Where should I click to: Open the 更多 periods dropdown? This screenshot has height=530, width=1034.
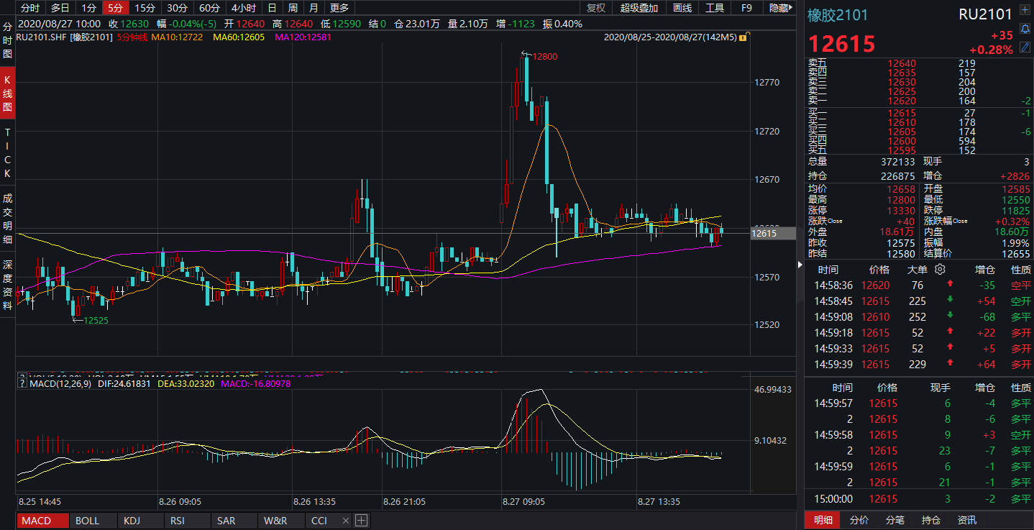[339, 8]
